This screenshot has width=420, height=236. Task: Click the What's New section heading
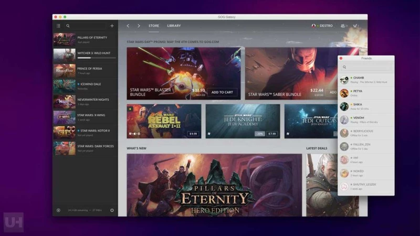[136, 148]
